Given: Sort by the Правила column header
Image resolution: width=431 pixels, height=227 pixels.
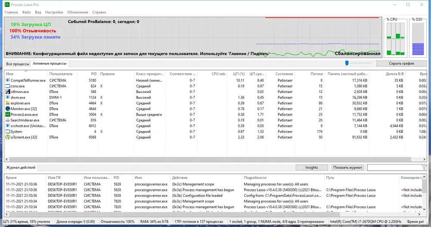Looking at the screenshot, I should [116, 74].
